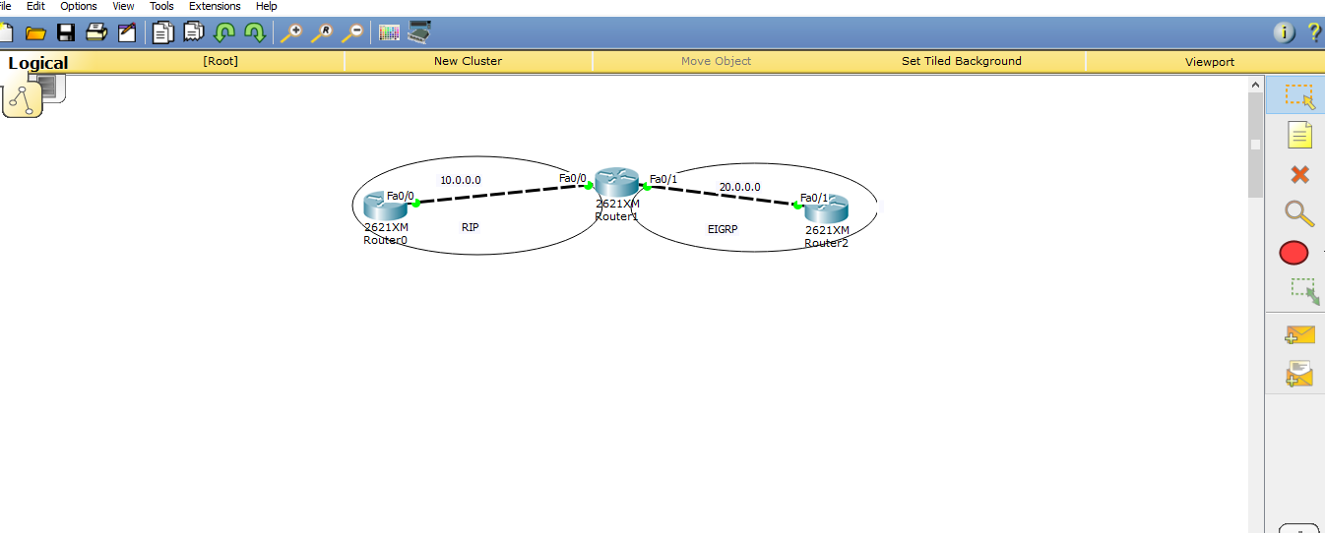This screenshot has height=533, width=1325.
Task: Open the Drawing Palette color grid icon
Action: [x=389, y=32]
